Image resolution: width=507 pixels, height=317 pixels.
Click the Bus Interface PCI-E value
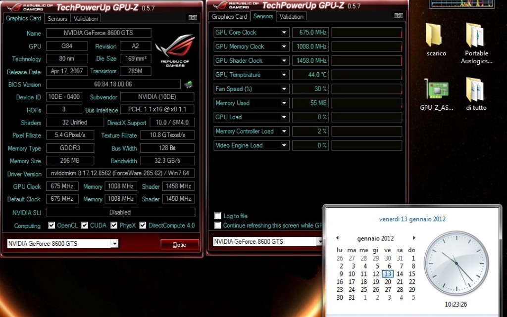point(157,109)
